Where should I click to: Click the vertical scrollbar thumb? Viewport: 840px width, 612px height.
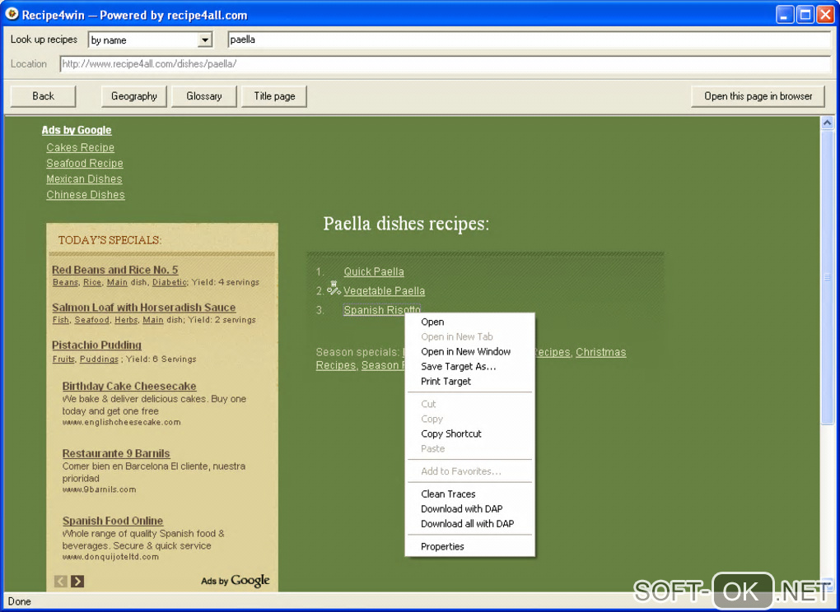point(827,277)
